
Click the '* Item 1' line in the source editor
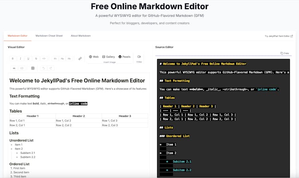pyautogui.click(x=168, y=144)
